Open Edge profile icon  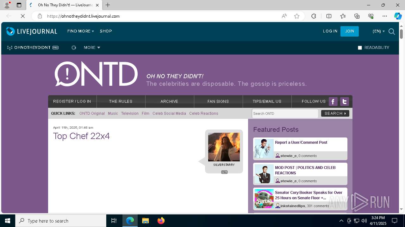[x=7, y=5]
